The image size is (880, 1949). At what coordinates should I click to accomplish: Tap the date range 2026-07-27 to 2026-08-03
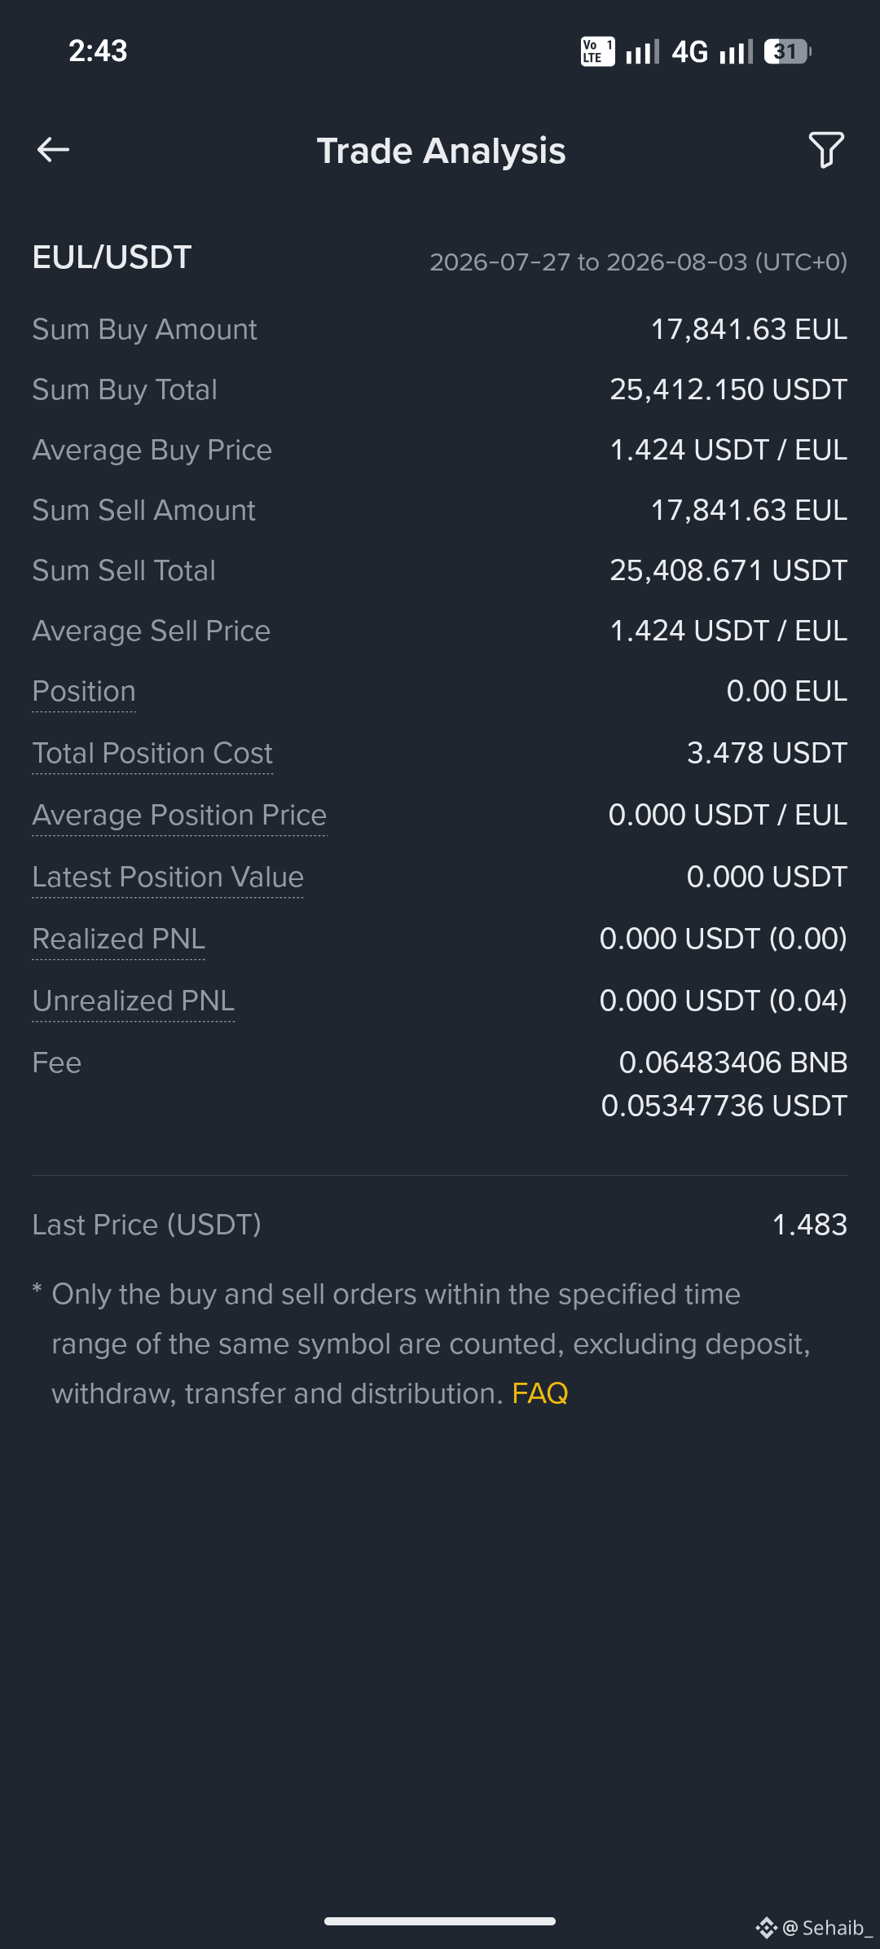(x=639, y=262)
